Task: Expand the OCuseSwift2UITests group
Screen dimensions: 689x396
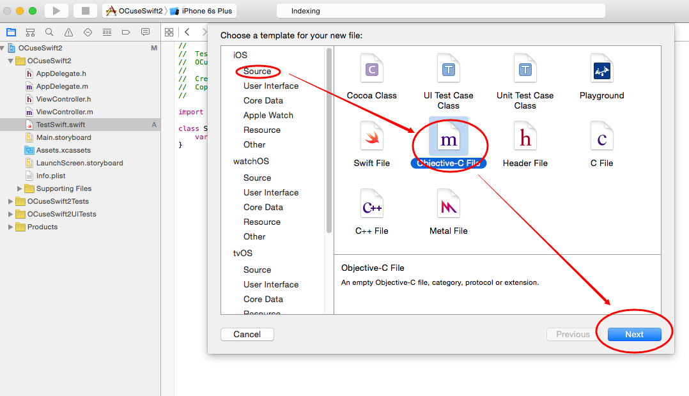Action: 10,214
